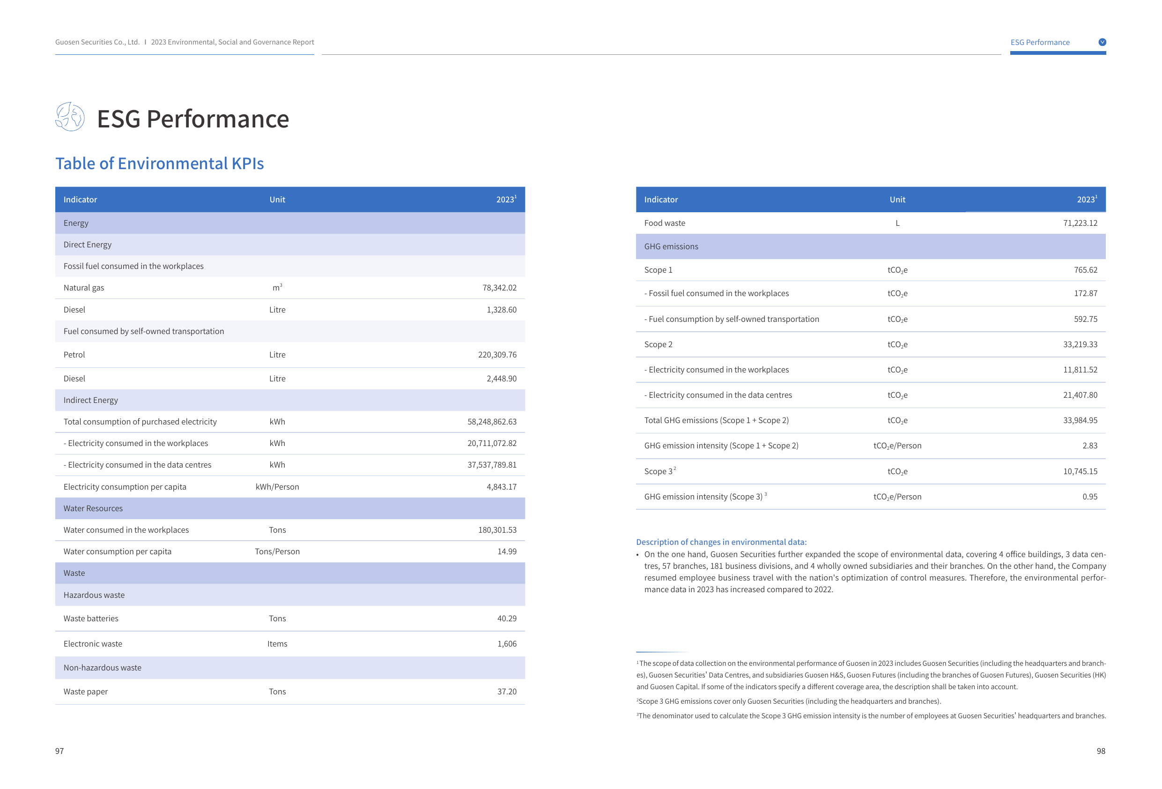Click the page number 97

pyautogui.click(x=59, y=751)
